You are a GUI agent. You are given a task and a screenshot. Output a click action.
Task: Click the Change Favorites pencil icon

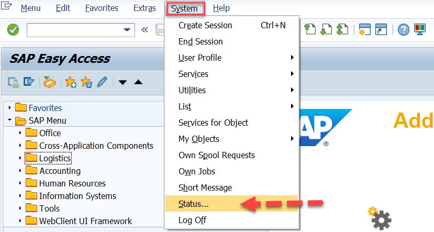click(x=102, y=82)
